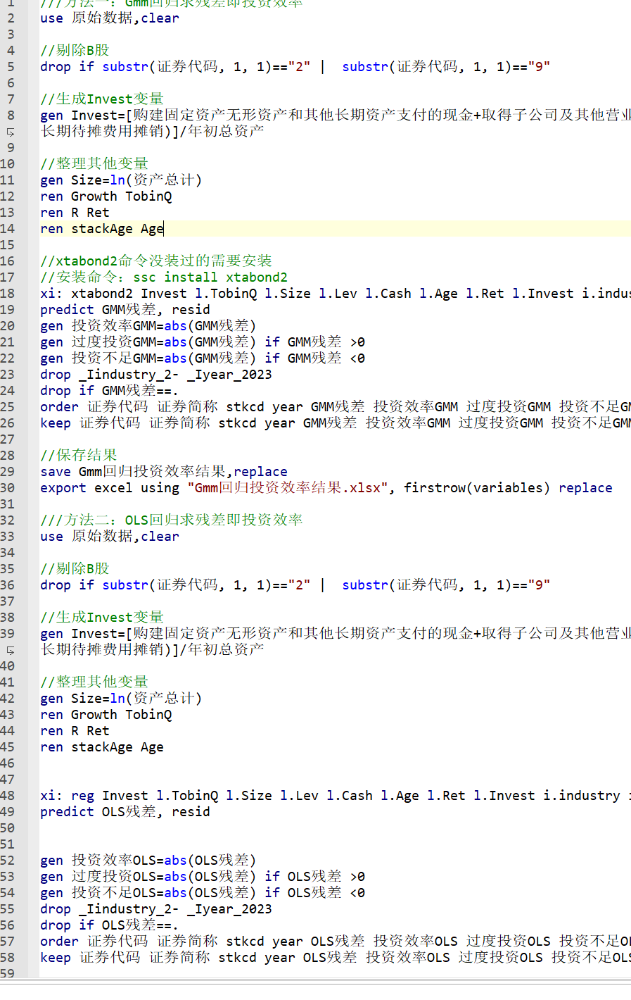Click 'gen 投资不足OLS' line
The image size is (631, 1000).
(203, 893)
